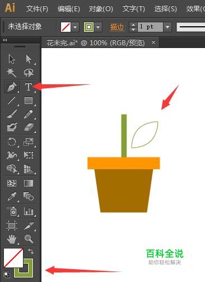This screenshot has width=205, height=282.
Task: Click fill color box in control bar
Action: click(66, 27)
